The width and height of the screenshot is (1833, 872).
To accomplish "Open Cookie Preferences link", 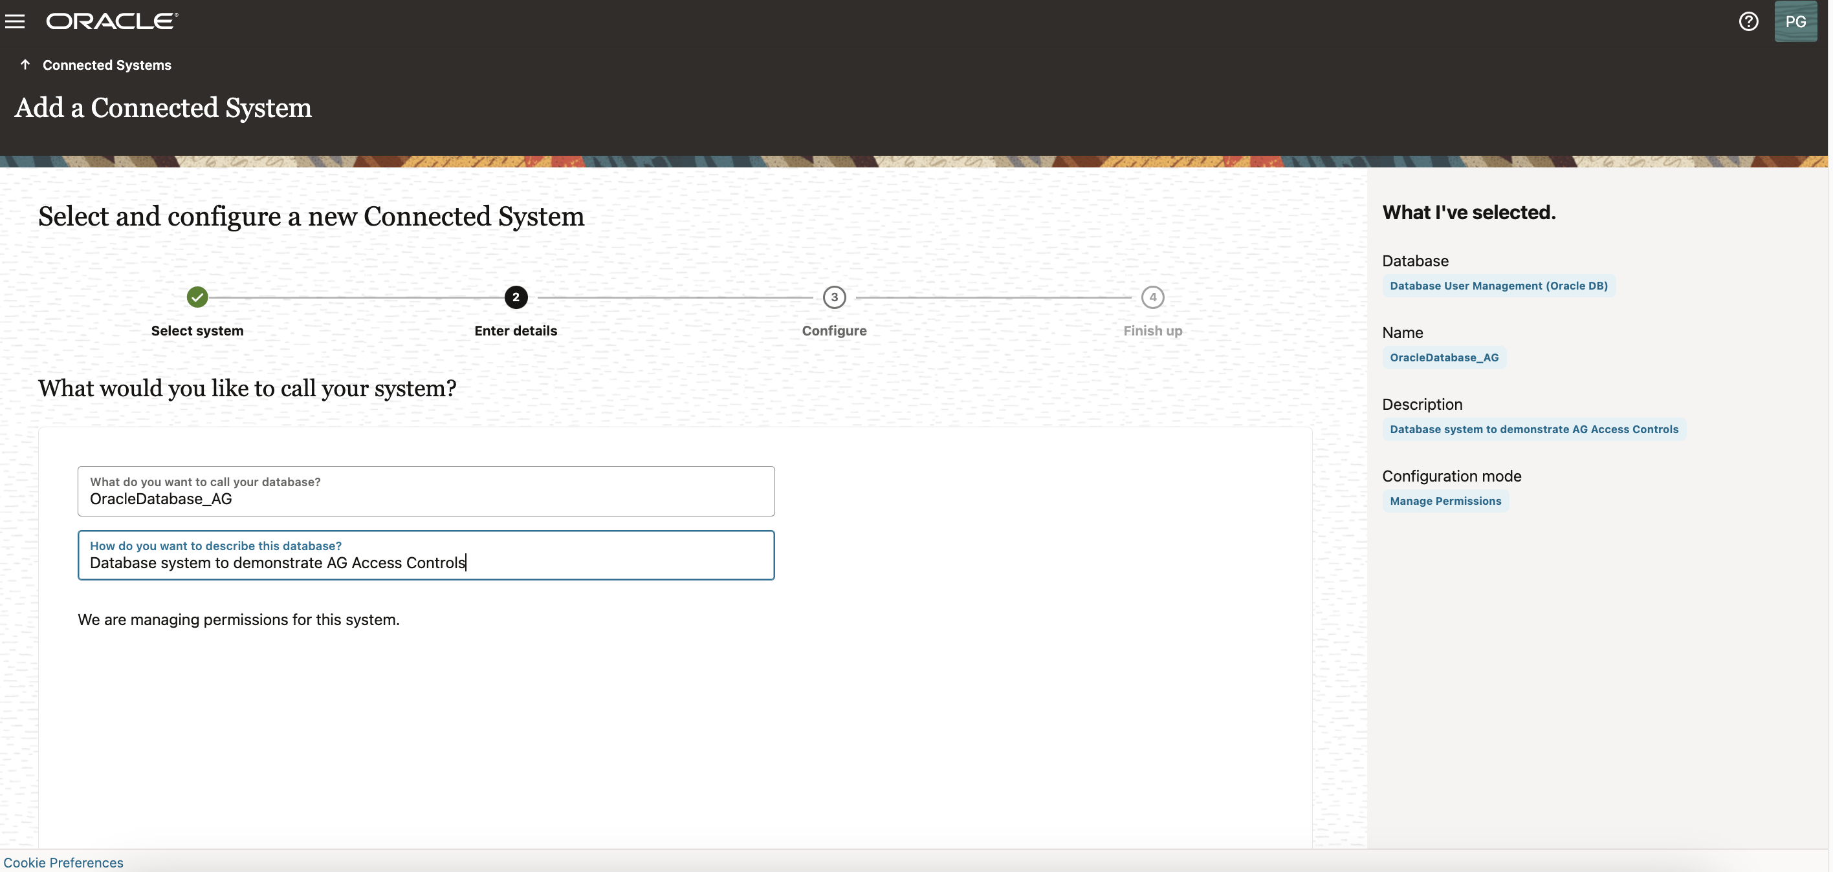I will pyautogui.click(x=63, y=862).
